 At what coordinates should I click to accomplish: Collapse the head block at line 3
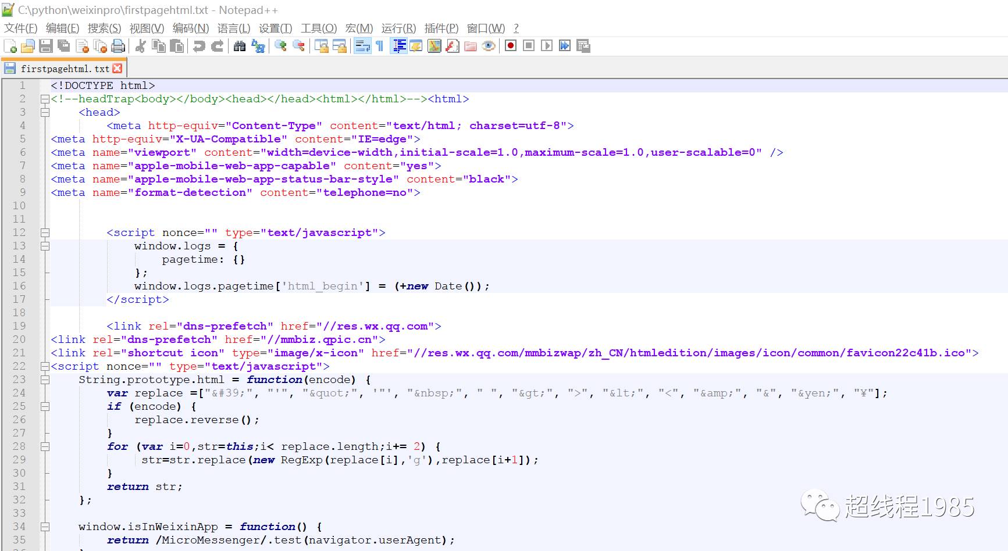tap(45, 112)
